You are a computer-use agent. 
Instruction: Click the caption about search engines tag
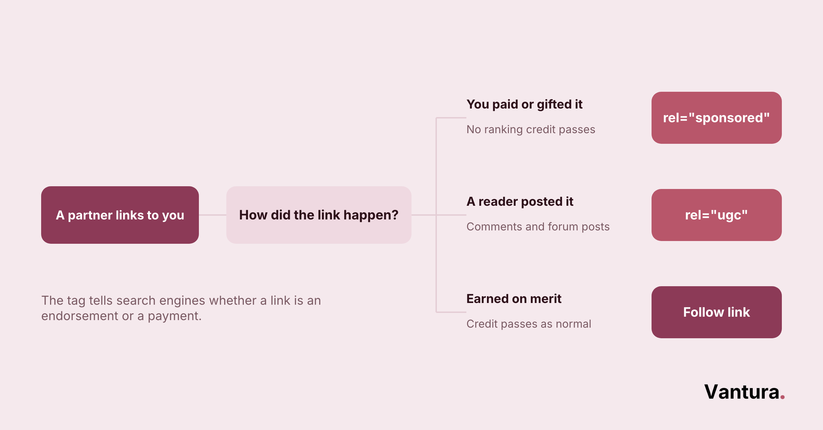(x=181, y=308)
